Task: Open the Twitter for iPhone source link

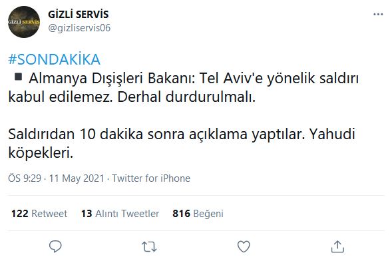Action: tap(151, 178)
